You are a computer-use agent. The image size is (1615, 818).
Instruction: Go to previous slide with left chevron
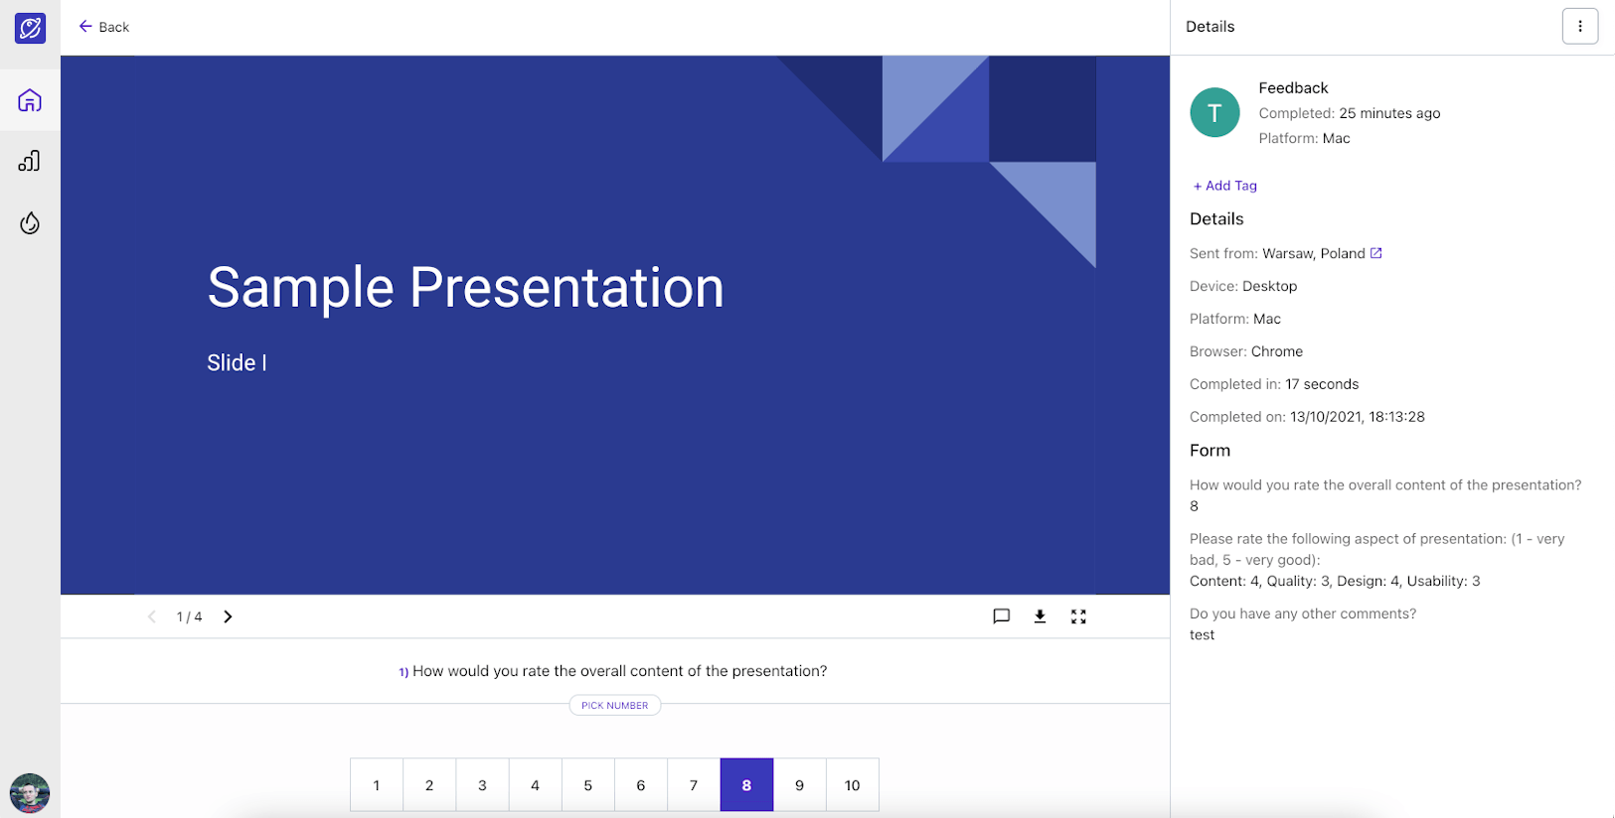click(152, 616)
